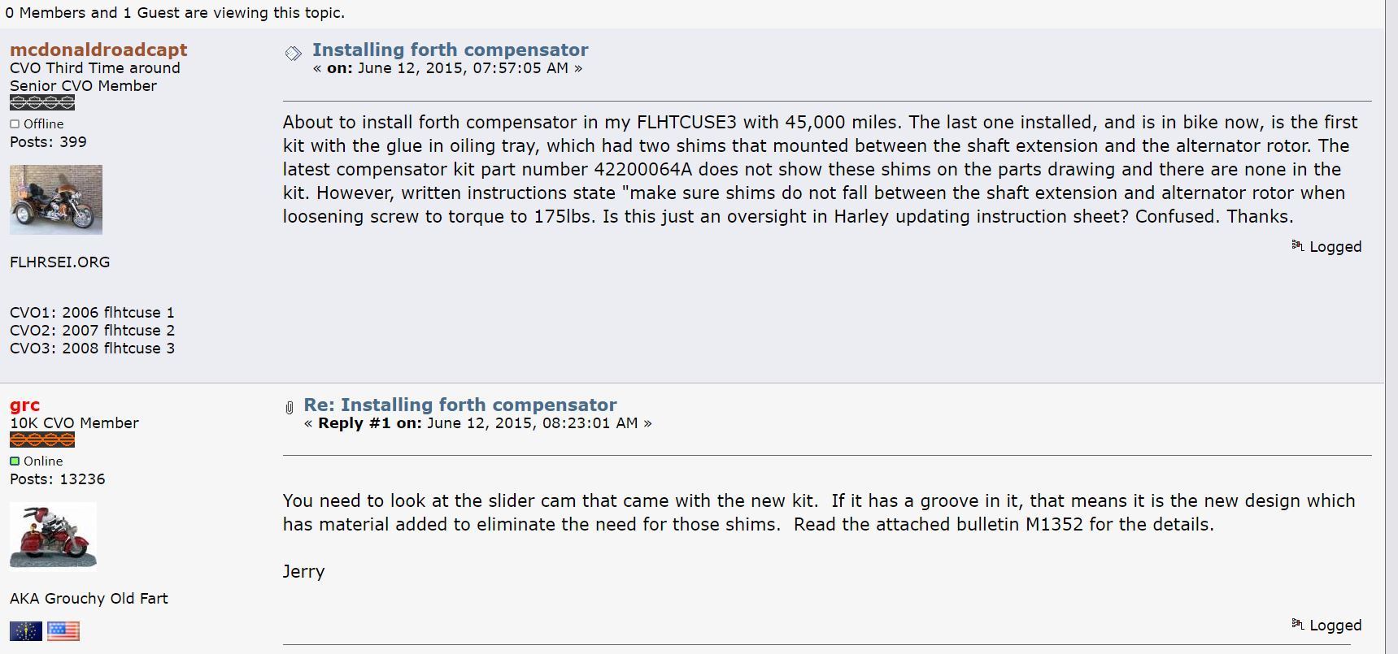Click the Logged icon on grc's reply
This screenshot has width=1398, height=654.
pos(1297,624)
